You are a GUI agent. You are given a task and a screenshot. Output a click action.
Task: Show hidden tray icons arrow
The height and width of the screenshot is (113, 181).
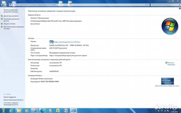[156, 111]
